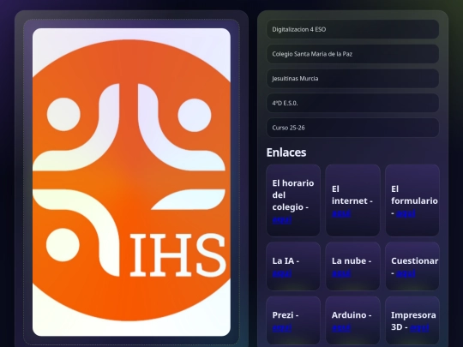Visit the 'aquí' link under La nube
Image resolution: width=463 pixels, height=347 pixels.
341,273
